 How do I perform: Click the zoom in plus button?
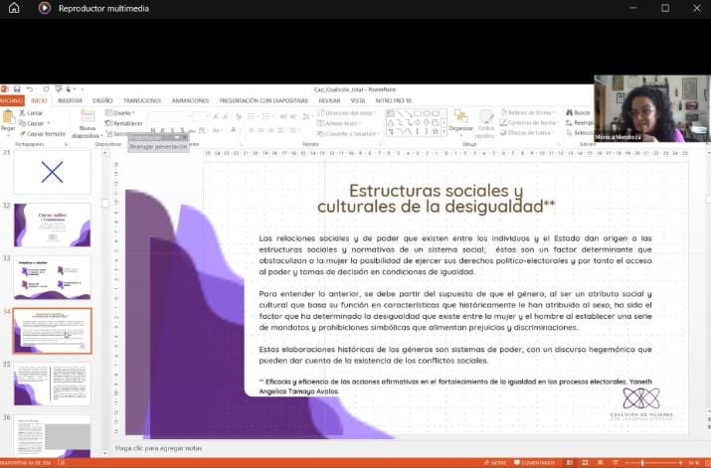(680, 463)
